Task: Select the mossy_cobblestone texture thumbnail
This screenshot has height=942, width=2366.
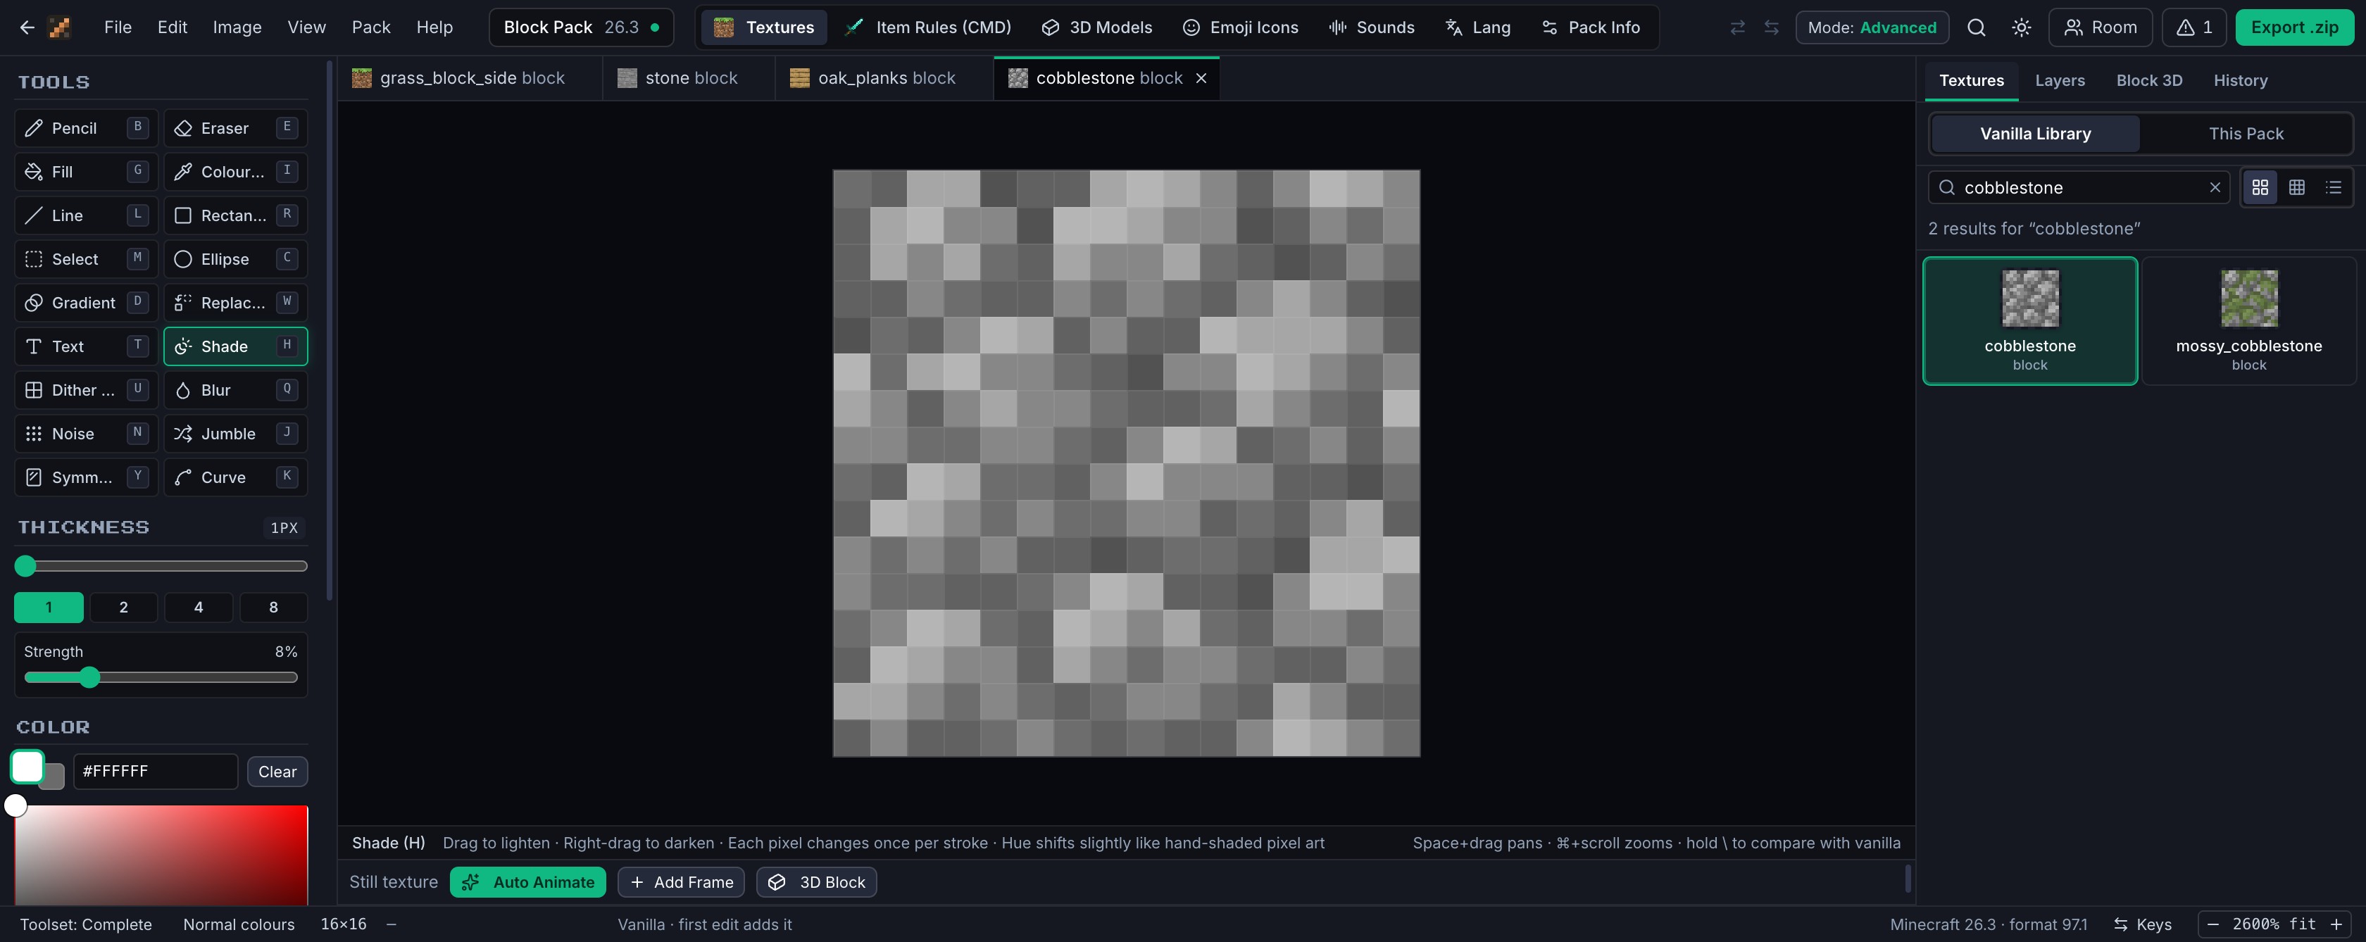Action: pyautogui.click(x=2248, y=320)
